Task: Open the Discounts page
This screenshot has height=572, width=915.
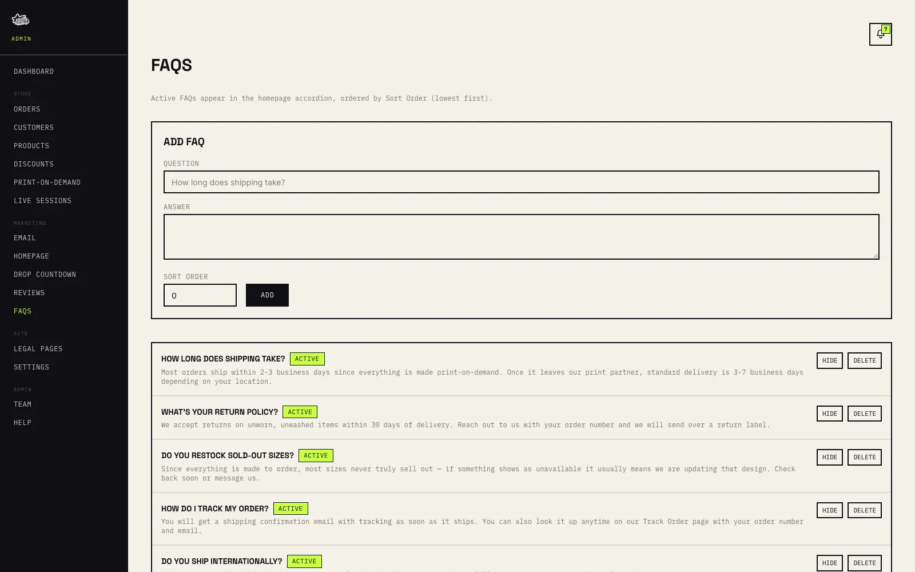Action: [34, 164]
